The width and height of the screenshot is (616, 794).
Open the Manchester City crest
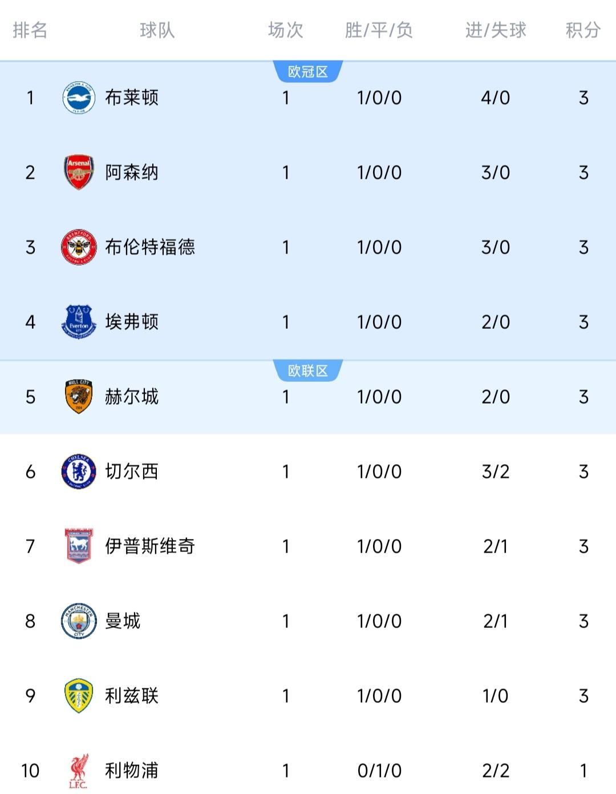click(x=79, y=621)
